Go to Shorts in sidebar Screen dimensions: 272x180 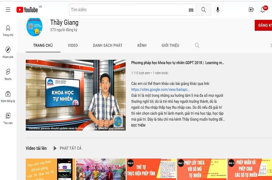[8, 74]
